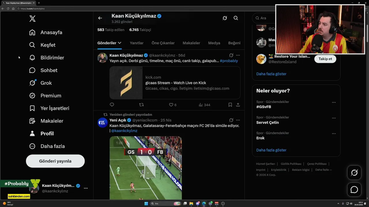Screen dimensions: 369x207
Task: Open File Explorer from the taskbar
Action: point(191,204)
